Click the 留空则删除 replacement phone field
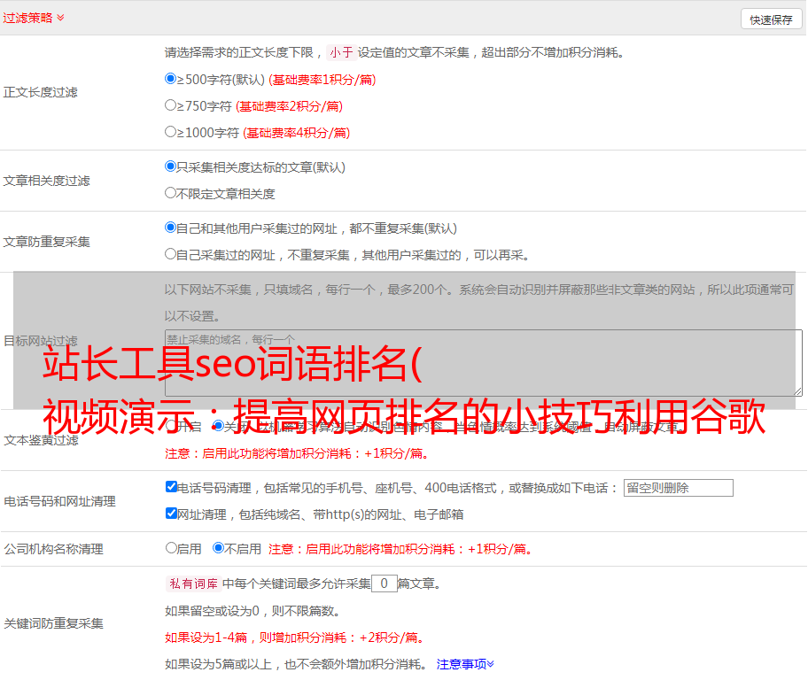 coord(678,488)
